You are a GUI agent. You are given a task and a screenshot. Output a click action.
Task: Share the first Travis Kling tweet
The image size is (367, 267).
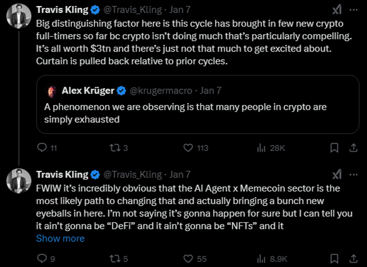point(352,148)
